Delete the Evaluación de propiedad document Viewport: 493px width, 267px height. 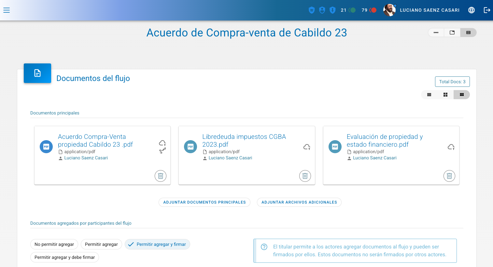tap(449, 176)
